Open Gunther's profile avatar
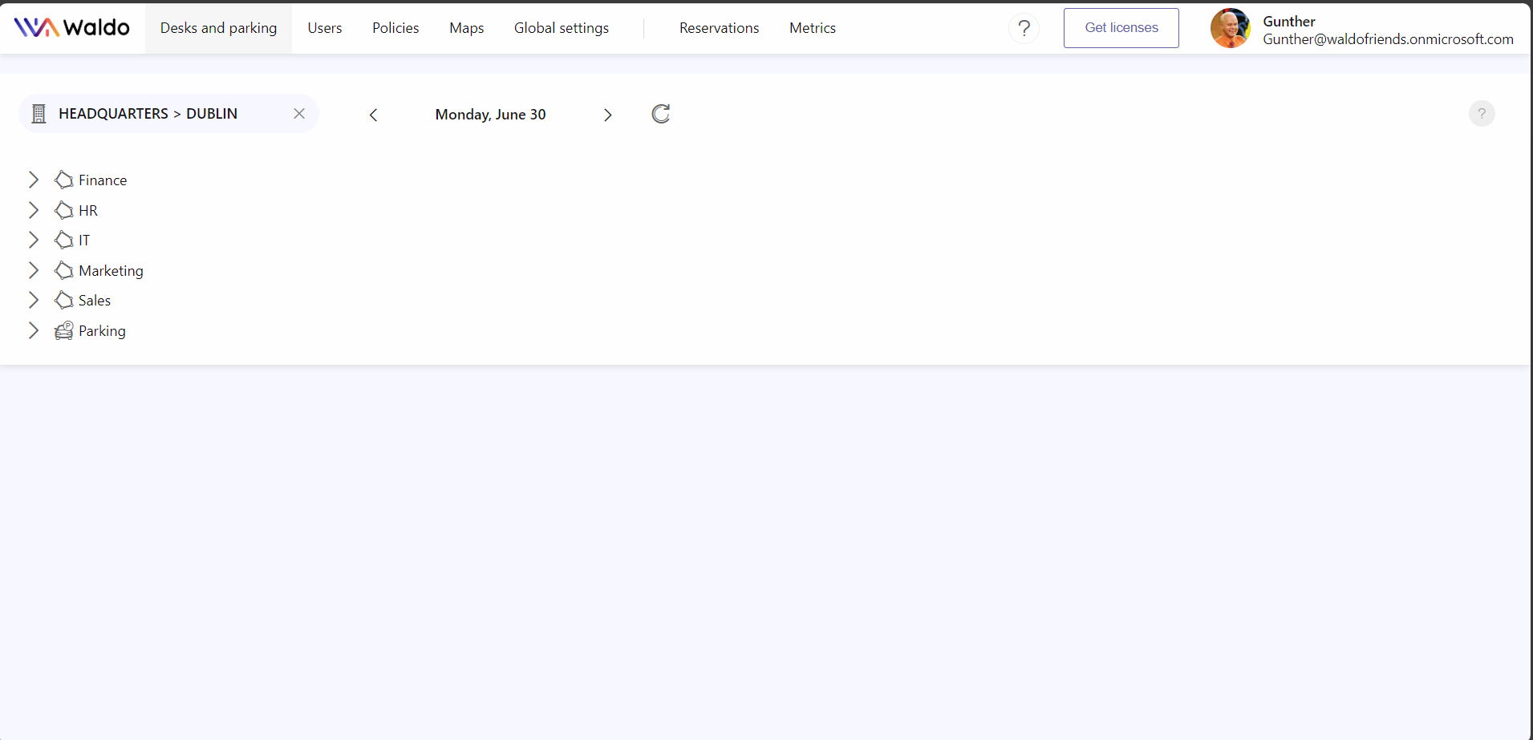1533x740 pixels. pyautogui.click(x=1230, y=27)
